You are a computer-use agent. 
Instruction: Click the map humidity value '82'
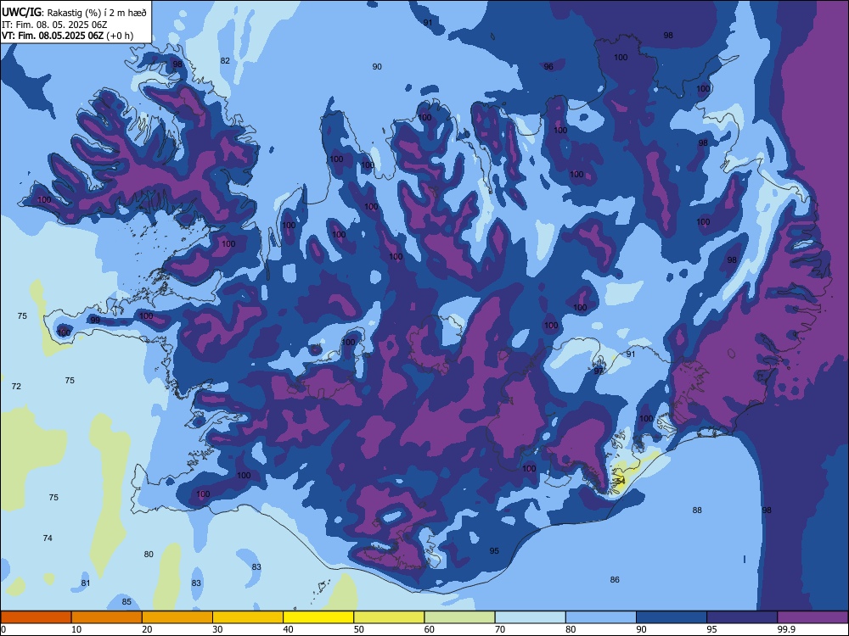tap(225, 60)
